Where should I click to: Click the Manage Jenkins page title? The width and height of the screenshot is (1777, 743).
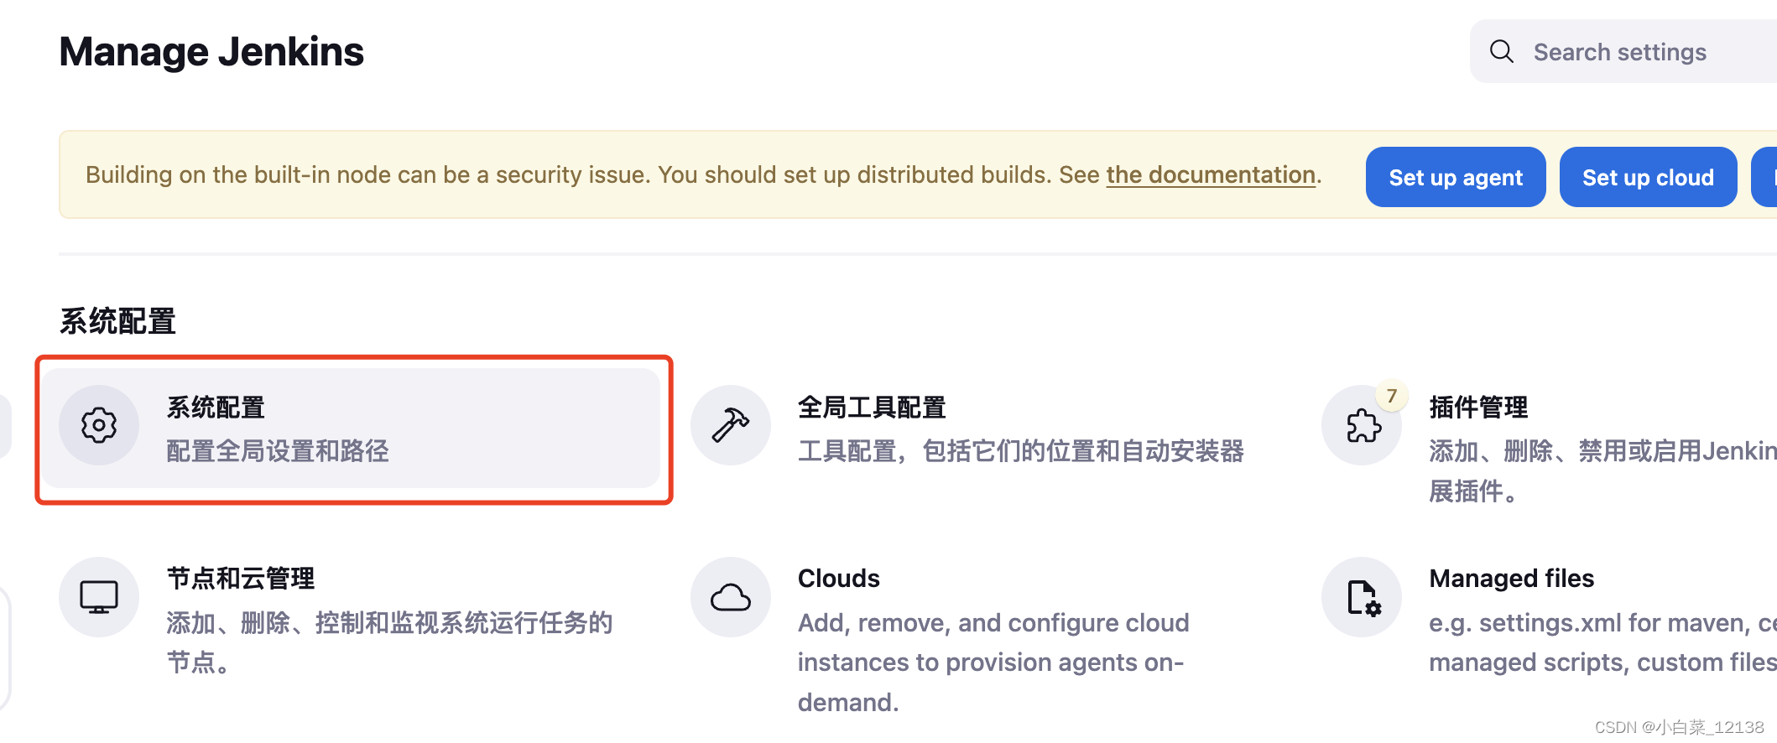(x=211, y=51)
